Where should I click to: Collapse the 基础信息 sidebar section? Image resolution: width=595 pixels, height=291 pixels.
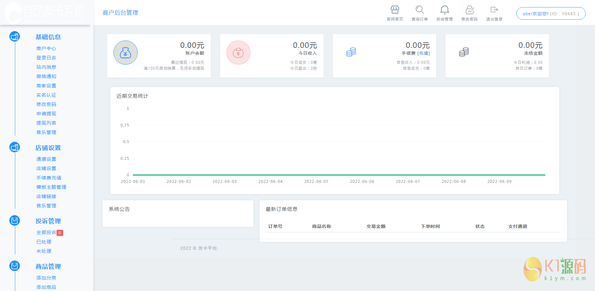pyautogui.click(x=48, y=37)
